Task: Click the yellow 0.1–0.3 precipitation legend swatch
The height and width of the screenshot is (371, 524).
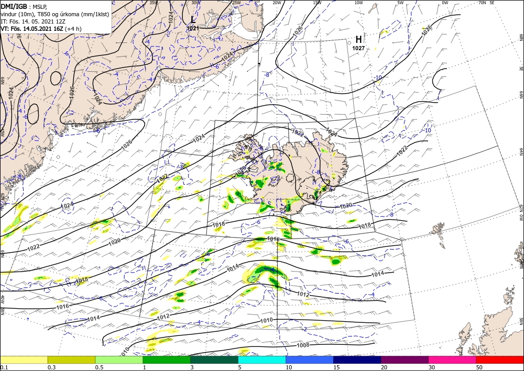Action: (x=24, y=359)
